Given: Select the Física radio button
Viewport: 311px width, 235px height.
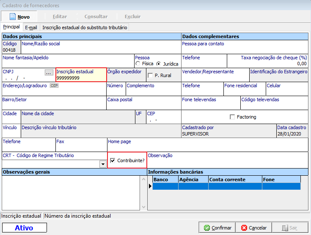Looking at the screenshot, I should click(138, 64).
